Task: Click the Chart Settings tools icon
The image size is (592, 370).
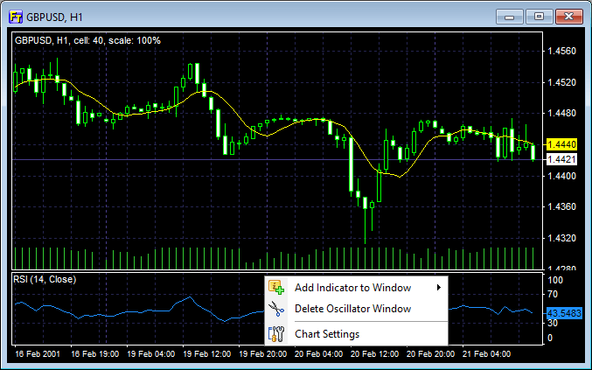Action: point(276,334)
